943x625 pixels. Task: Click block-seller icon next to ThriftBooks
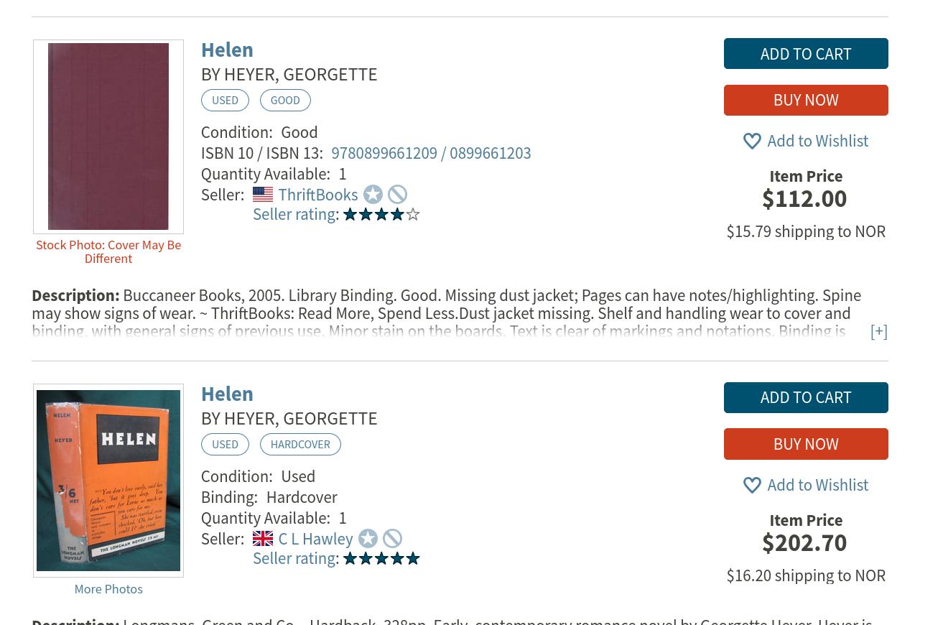click(397, 194)
